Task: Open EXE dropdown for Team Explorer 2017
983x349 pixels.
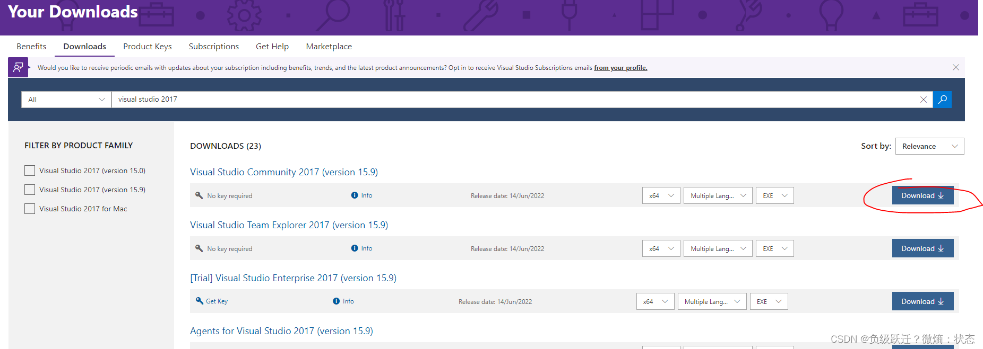Action: [x=774, y=248]
